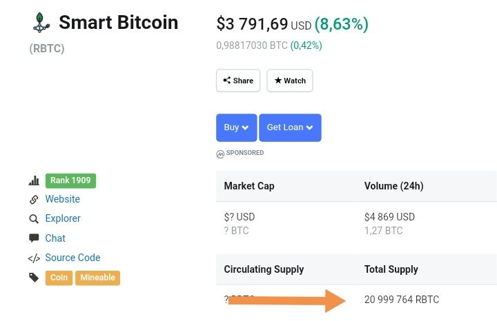Open the Source Code link

coord(72,258)
